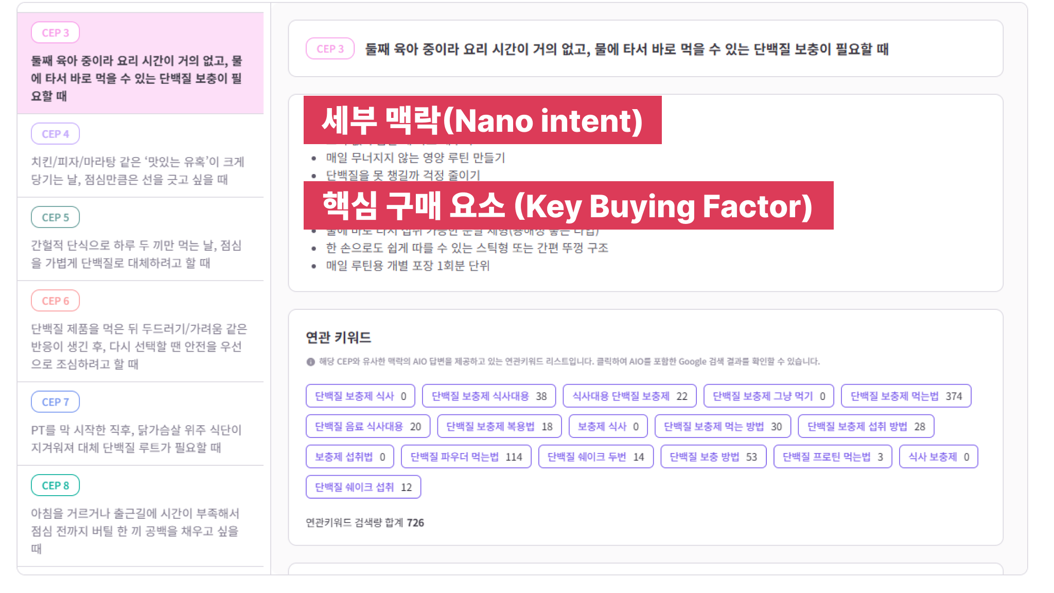Click keyword chip 단백질 보충제 식사
The image size is (1054, 593).
pyautogui.click(x=360, y=396)
